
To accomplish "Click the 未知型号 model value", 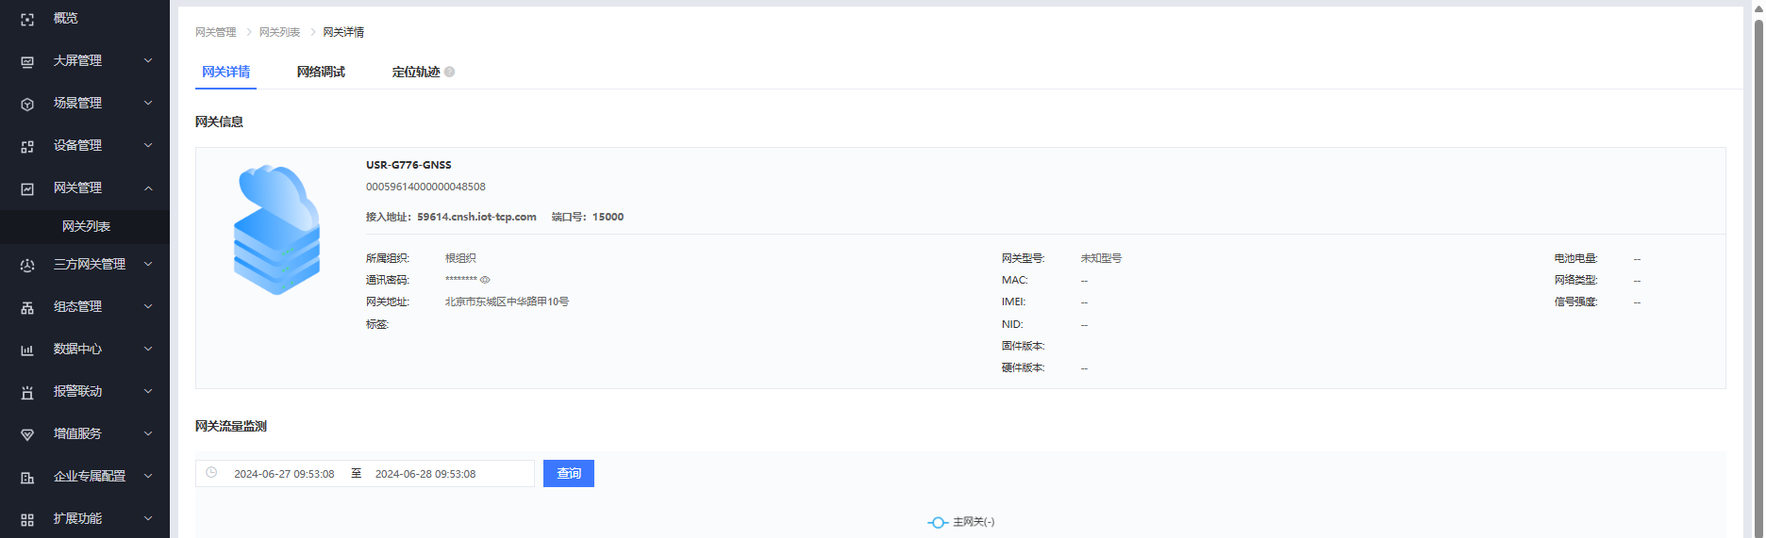I will tap(1101, 258).
